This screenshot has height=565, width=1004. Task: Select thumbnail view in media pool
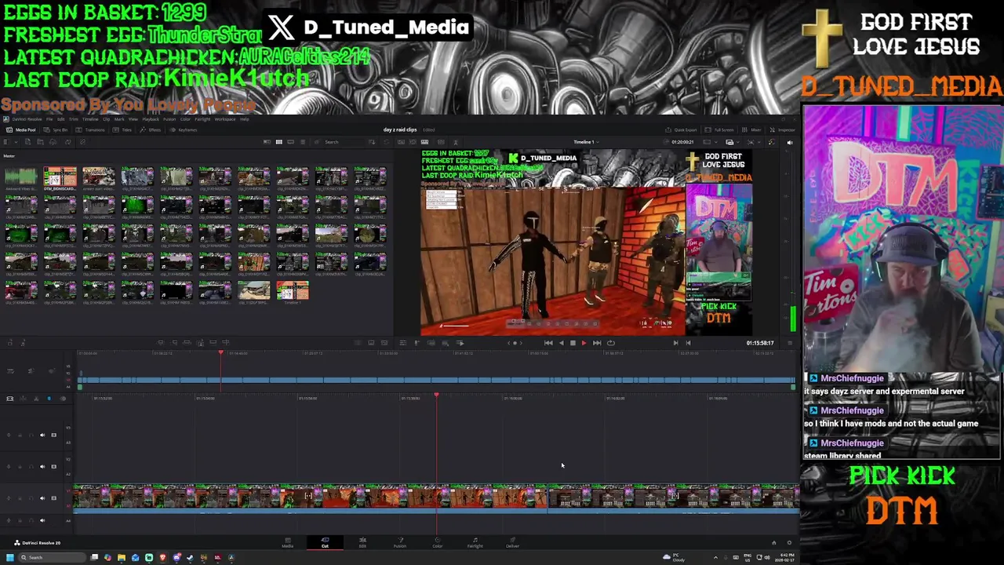[278, 142]
